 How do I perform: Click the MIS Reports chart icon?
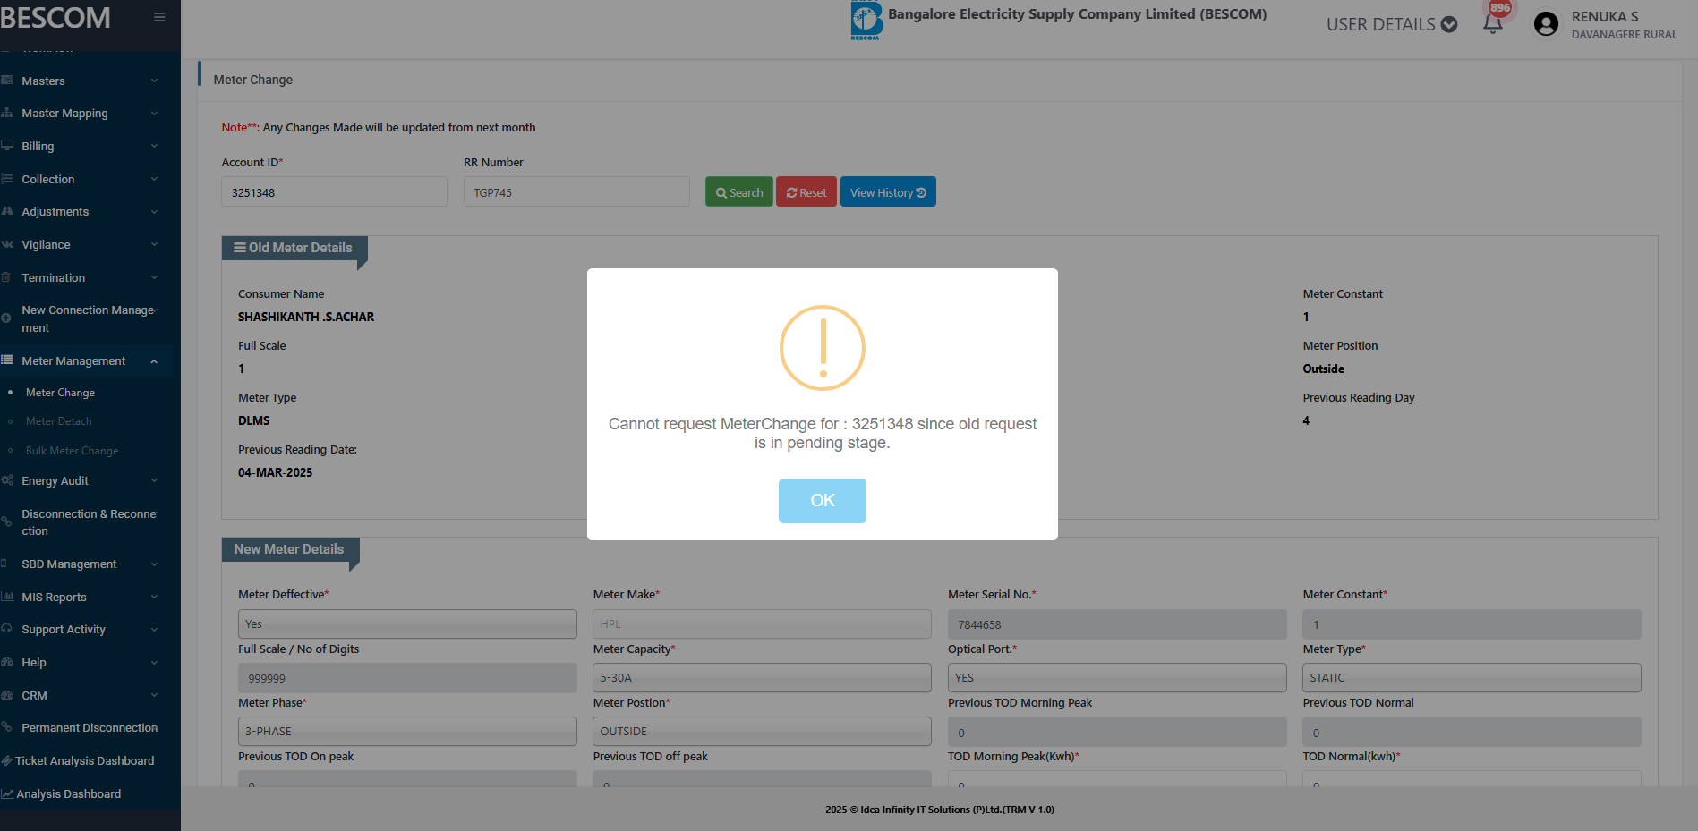(x=7, y=597)
